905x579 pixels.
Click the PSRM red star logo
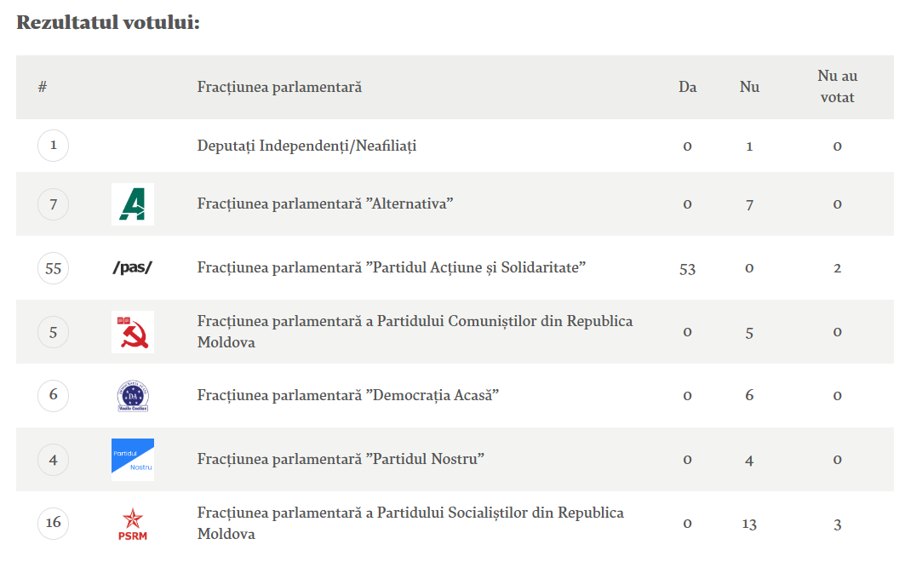[x=132, y=523]
